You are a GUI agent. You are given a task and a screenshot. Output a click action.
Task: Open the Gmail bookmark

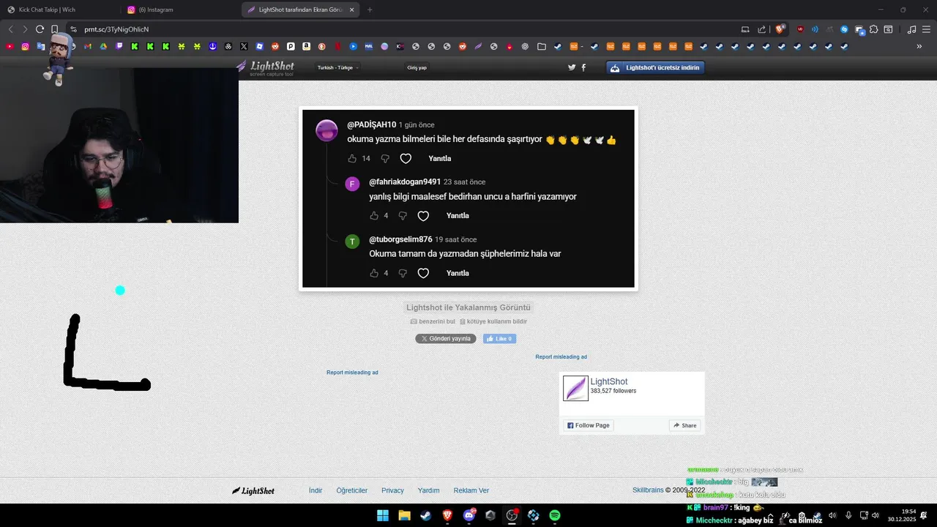coord(88,46)
